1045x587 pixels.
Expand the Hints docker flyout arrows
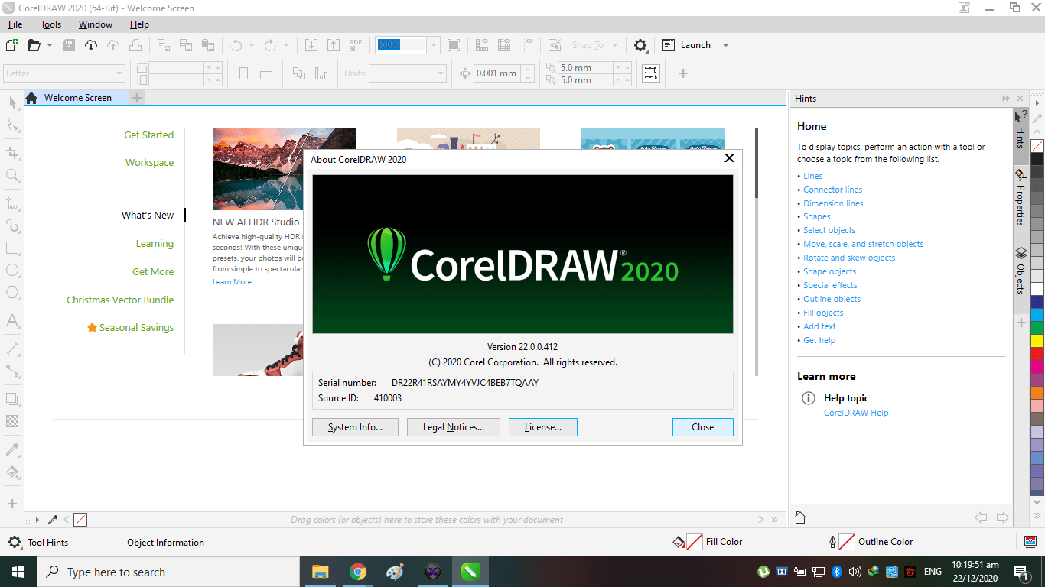pyautogui.click(x=1005, y=99)
